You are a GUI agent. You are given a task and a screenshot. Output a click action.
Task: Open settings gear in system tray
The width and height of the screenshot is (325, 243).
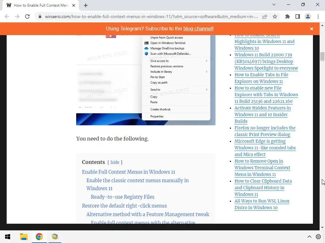point(318,237)
